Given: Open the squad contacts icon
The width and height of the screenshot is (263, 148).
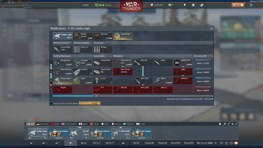Looking at the screenshot, I should tap(226, 143).
